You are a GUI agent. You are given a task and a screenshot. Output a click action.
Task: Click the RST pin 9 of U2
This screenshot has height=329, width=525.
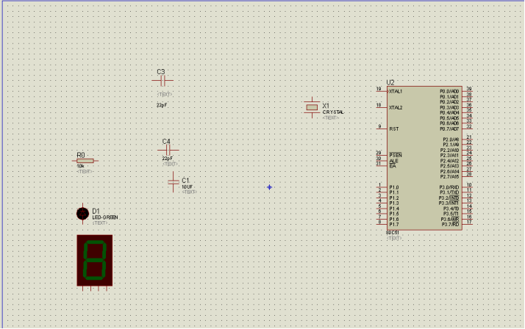point(382,129)
